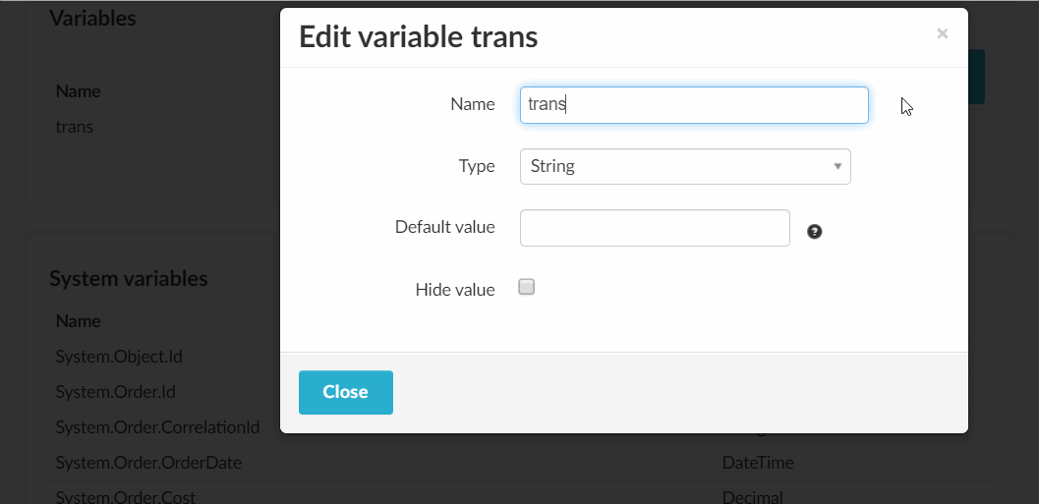Click the DateTime type cell
Image resolution: width=1039 pixels, height=504 pixels.
pos(758,463)
